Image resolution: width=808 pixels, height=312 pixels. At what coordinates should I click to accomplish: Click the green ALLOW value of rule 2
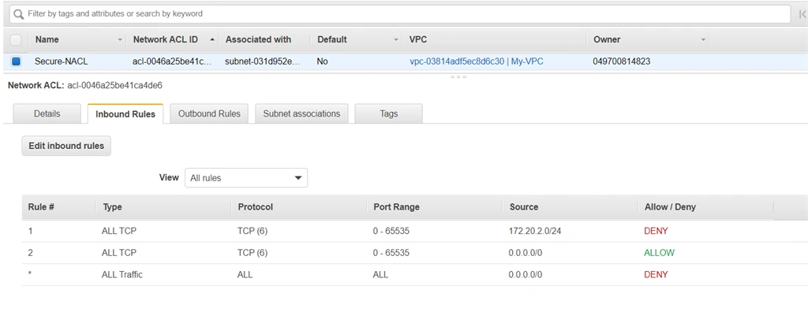click(x=659, y=253)
